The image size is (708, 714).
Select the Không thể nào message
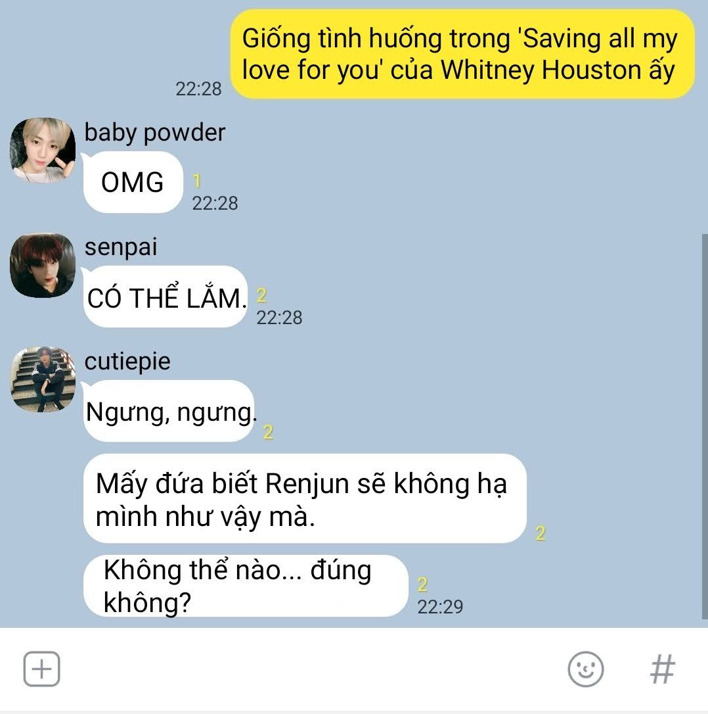tap(246, 586)
